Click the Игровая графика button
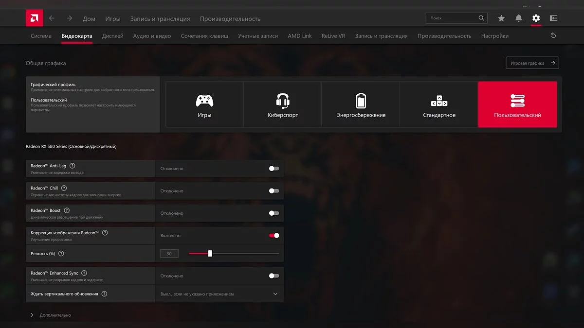The width and height of the screenshot is (584, 328). (532, 63)
